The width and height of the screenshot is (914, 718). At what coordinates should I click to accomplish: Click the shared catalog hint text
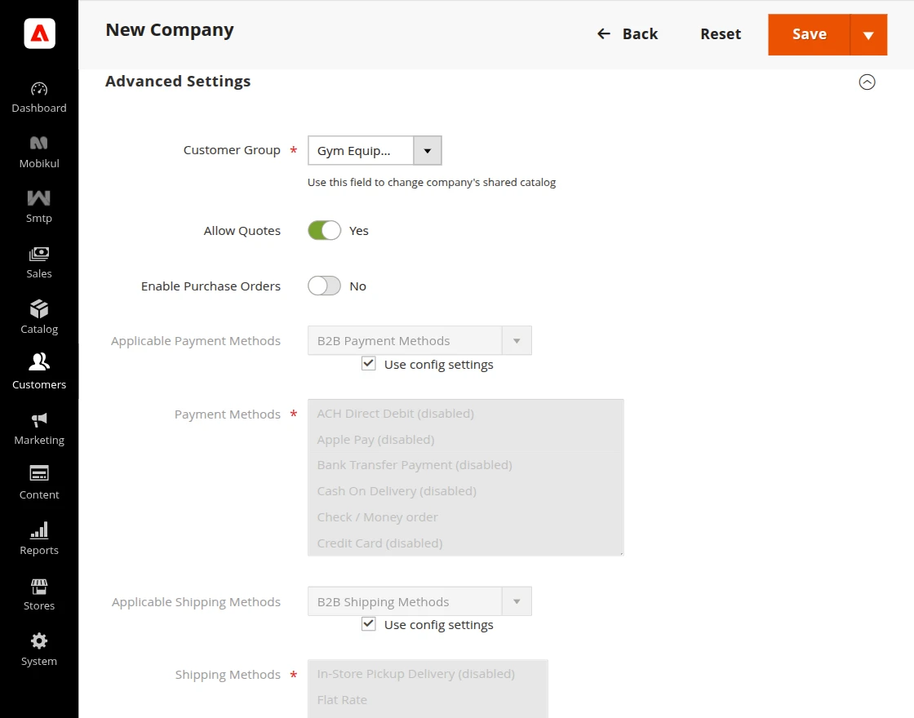click(432, 183)
